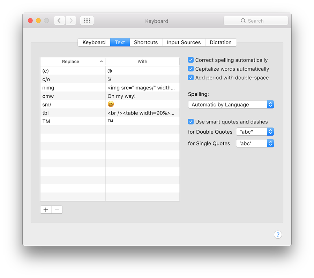Viewport: 314px width, 278px height.
Task: Open the Double Quotes style dropdown
Action: point(255,132)
